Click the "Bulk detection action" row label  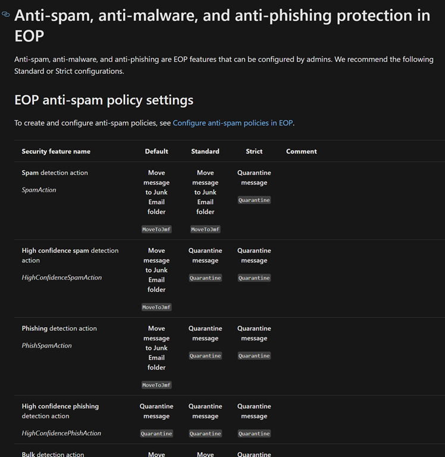click(x=53, y=454)
